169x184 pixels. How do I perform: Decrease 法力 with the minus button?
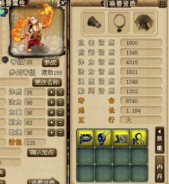pos(61,102)
